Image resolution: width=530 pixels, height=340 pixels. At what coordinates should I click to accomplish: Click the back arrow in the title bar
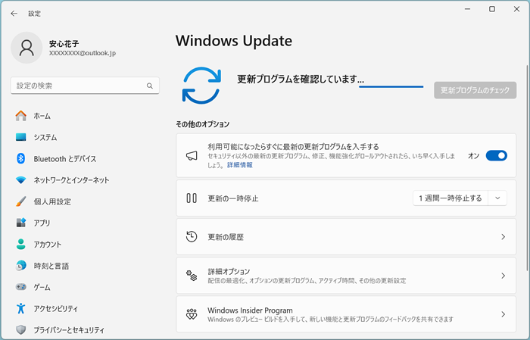click(x=14, y=14)
